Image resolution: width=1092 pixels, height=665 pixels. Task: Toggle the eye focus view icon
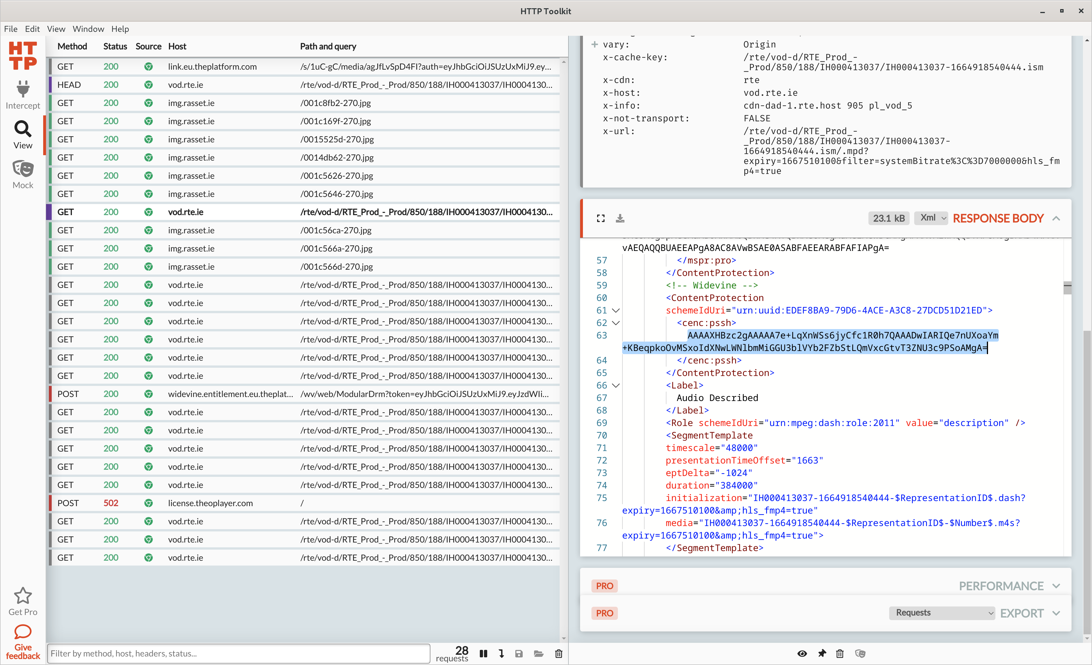(x=802, y=653)
